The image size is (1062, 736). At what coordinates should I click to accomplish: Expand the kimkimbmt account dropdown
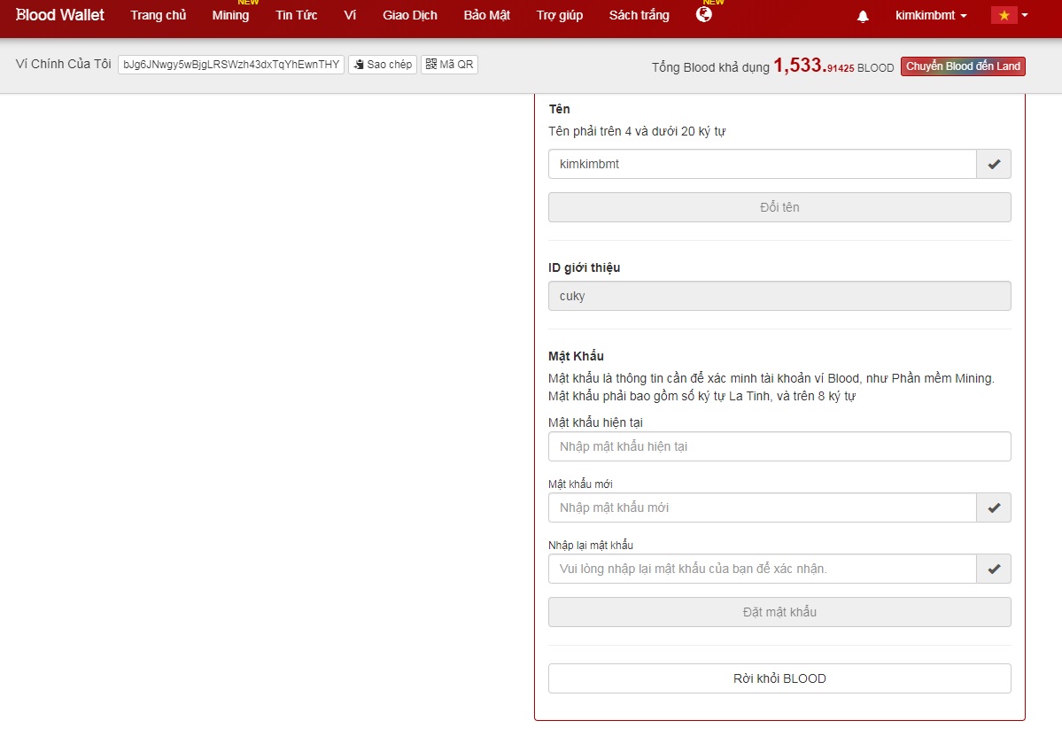pos(931,15)
